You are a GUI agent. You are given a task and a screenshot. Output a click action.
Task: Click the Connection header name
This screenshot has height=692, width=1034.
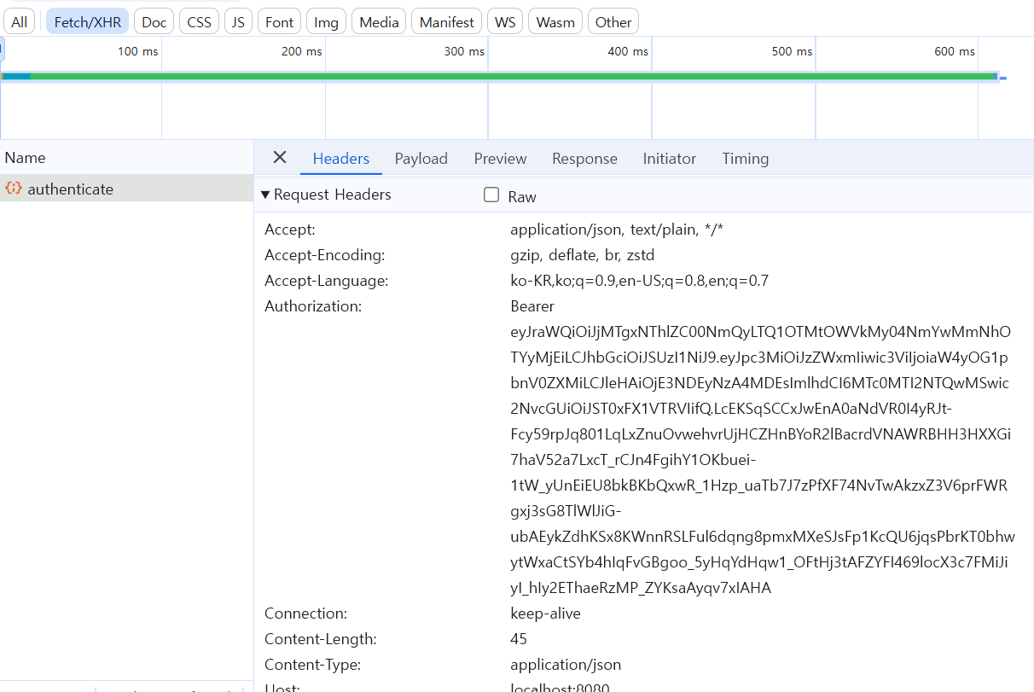[x=305, y=613]
